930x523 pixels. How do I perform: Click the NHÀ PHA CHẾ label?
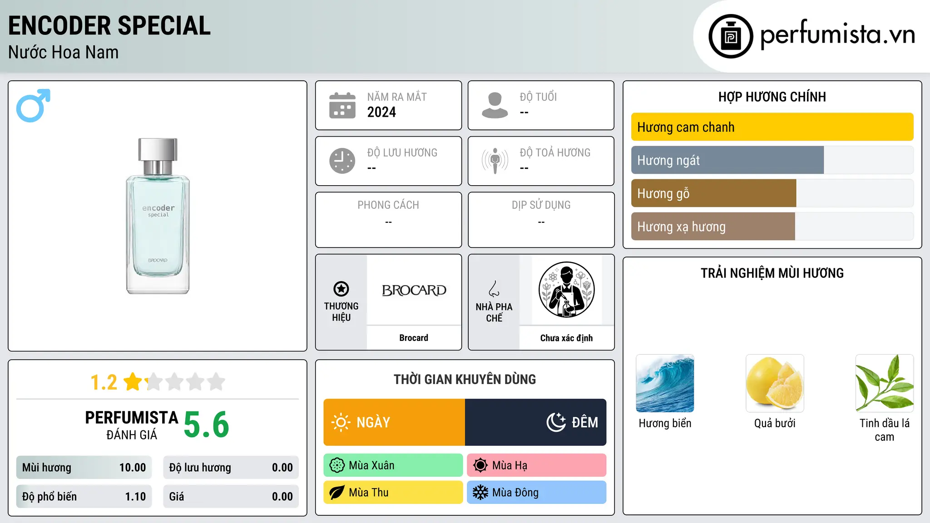494,312
